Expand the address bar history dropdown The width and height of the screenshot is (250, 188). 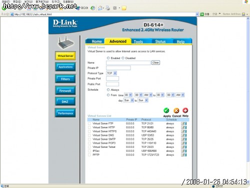(197, 14)
